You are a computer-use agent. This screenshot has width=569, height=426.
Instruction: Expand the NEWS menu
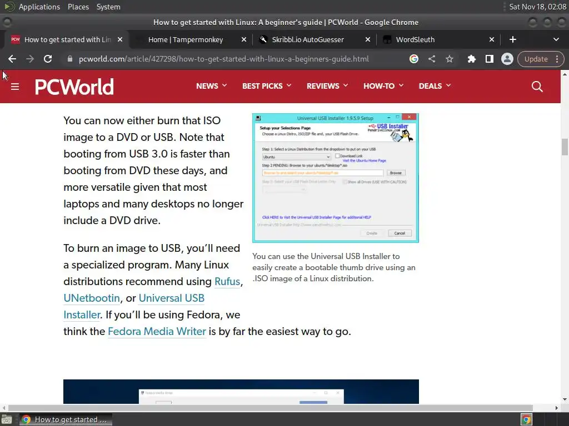coord(211,86)
